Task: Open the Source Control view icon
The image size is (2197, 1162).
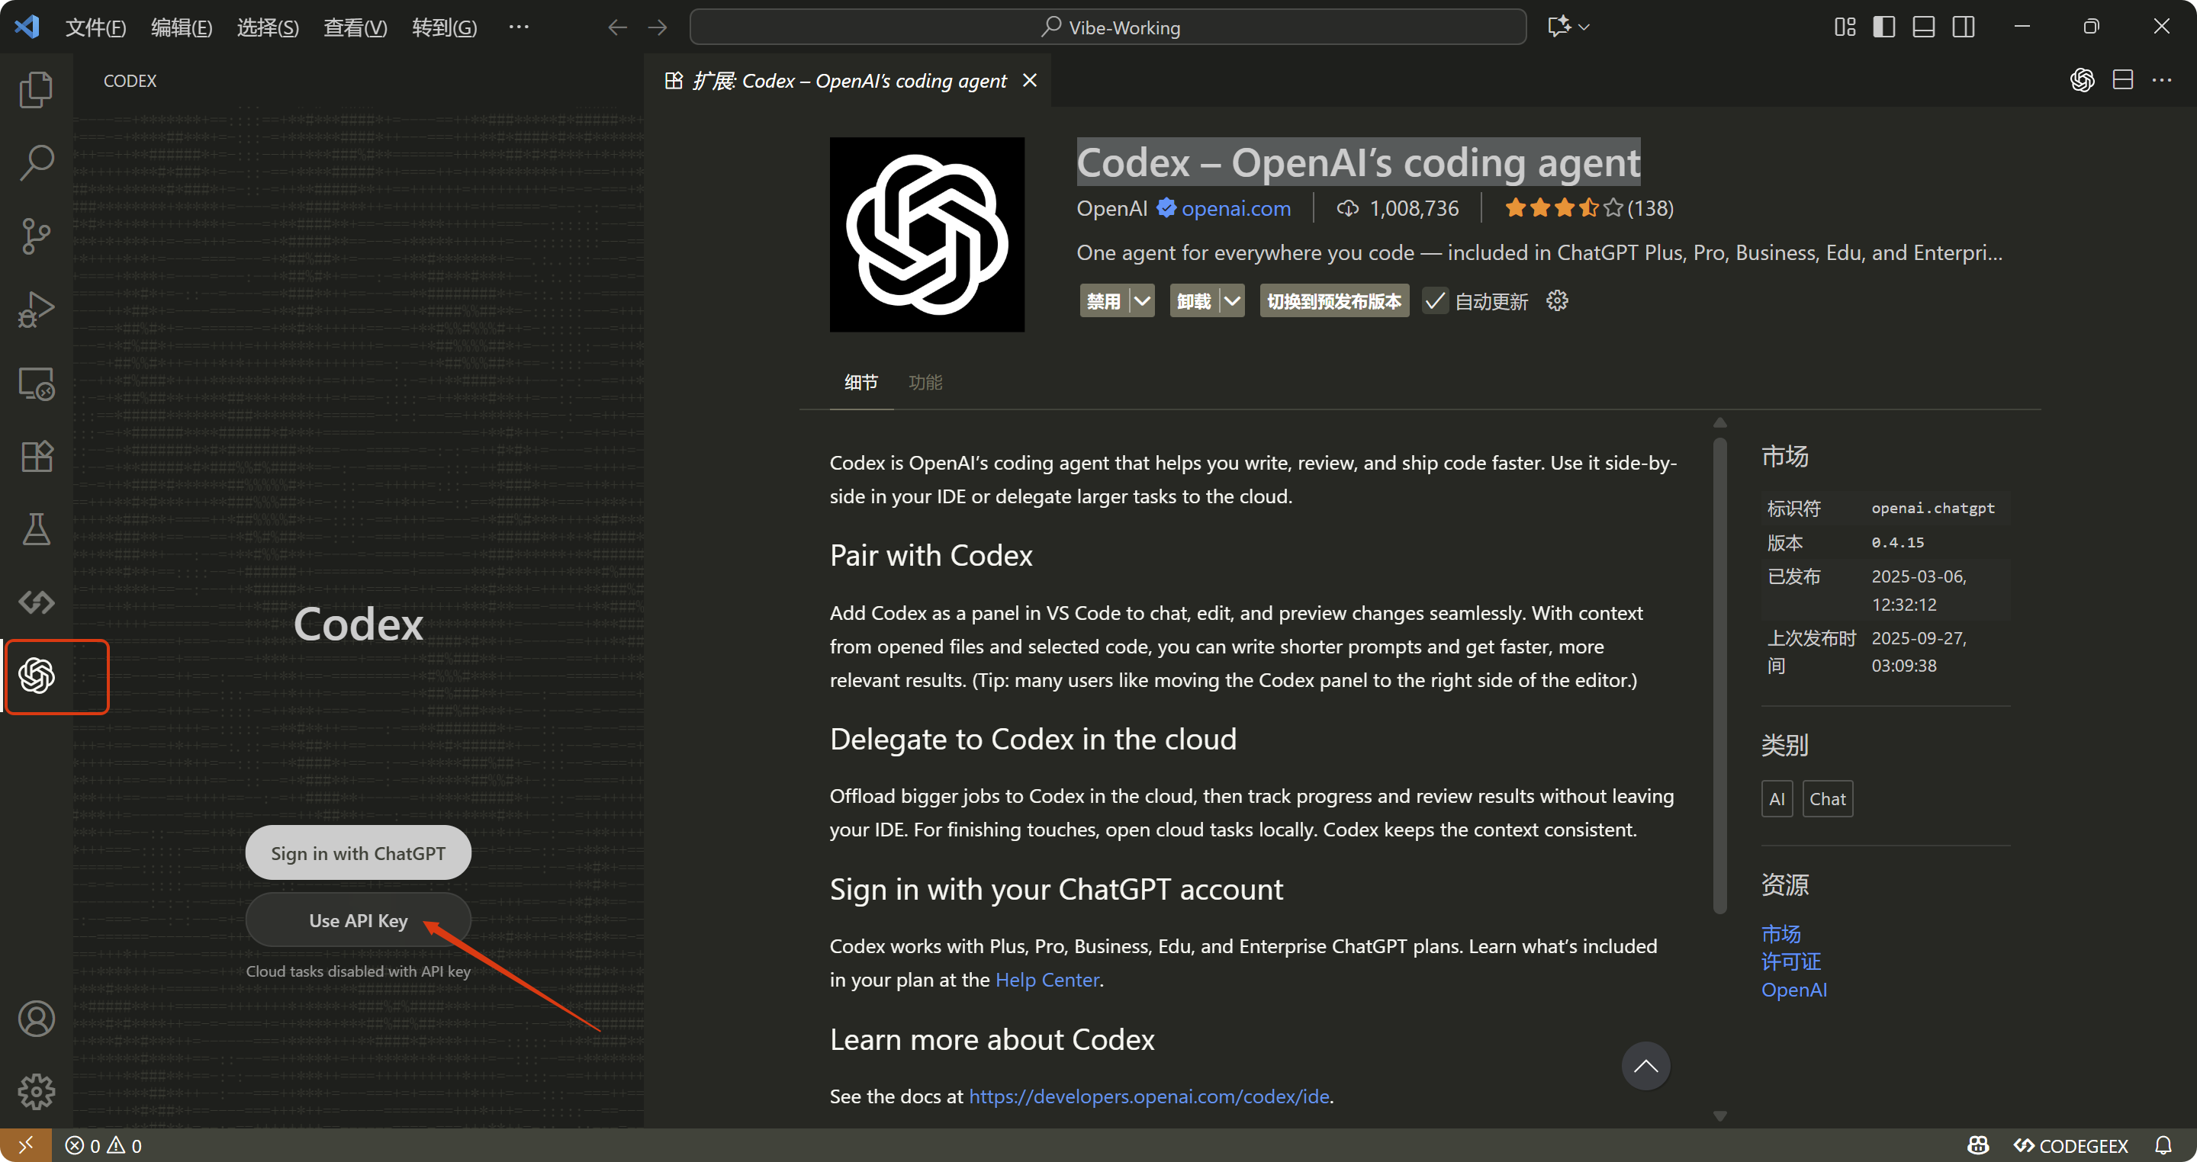Action: pyautogui.click(x=36, y=236)
